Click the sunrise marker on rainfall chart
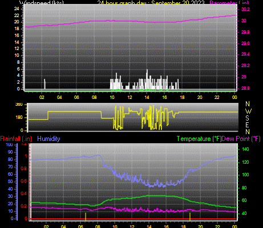This screenshot has height=228, width=263. coord(86,217)
